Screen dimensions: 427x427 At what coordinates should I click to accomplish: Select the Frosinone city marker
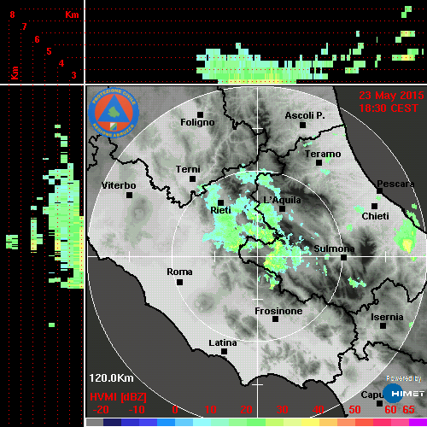pyautogui.click(x=275, y=319)
